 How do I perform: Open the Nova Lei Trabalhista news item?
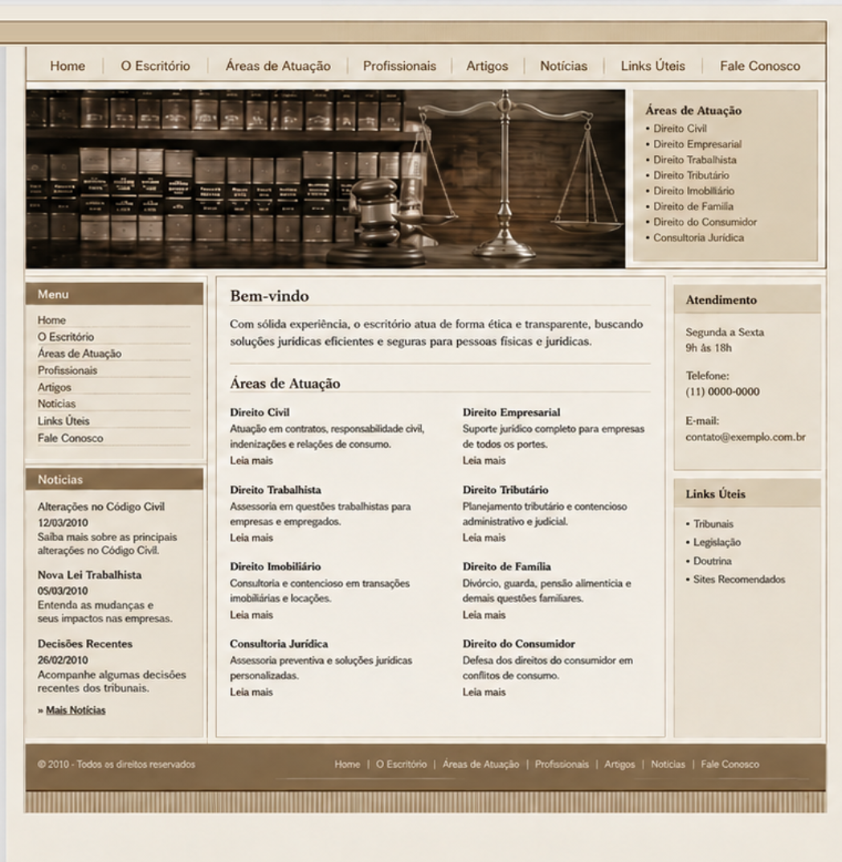click(89, 575)
